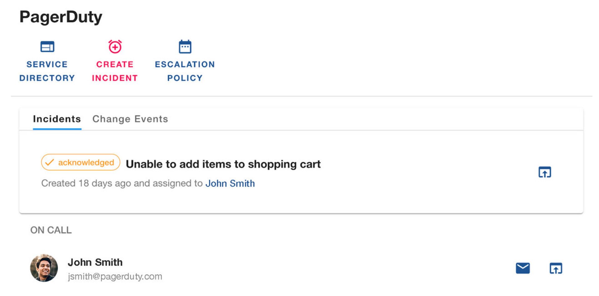This screenshot has height=296, width=599.
Task: Click John Smith's avatar photo
Action: click(x=44, y=268)
